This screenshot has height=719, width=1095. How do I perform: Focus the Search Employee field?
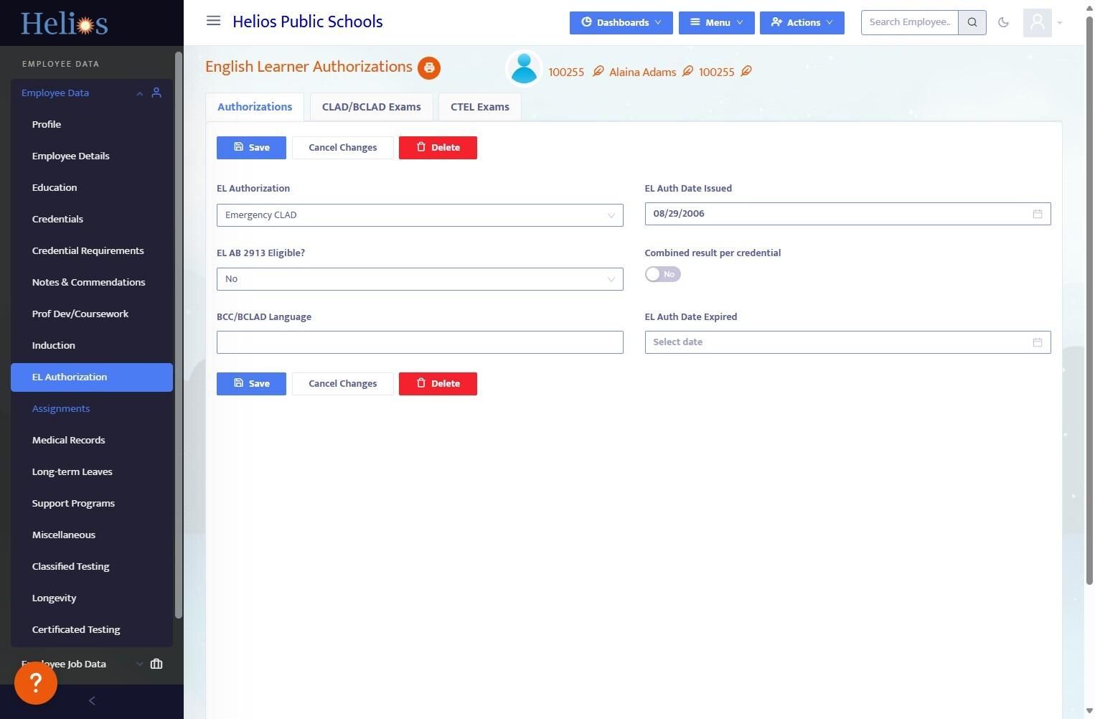(x=910, y=22)
